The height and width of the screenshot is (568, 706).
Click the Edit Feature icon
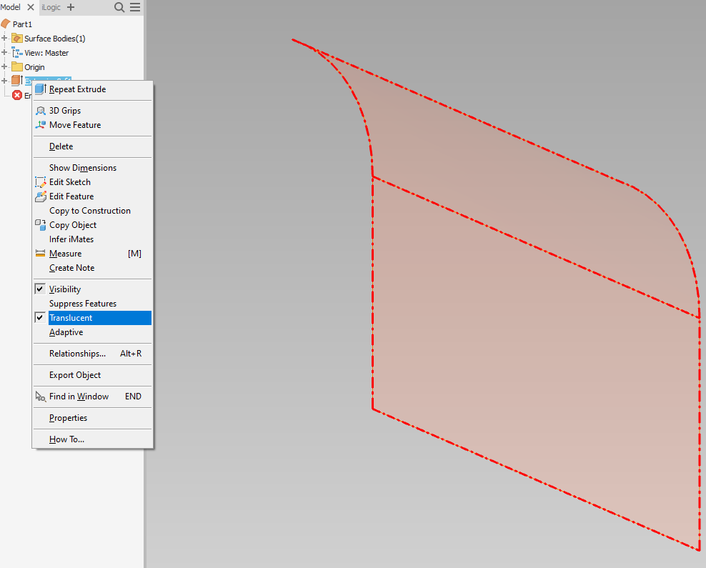tap(41, 196)
